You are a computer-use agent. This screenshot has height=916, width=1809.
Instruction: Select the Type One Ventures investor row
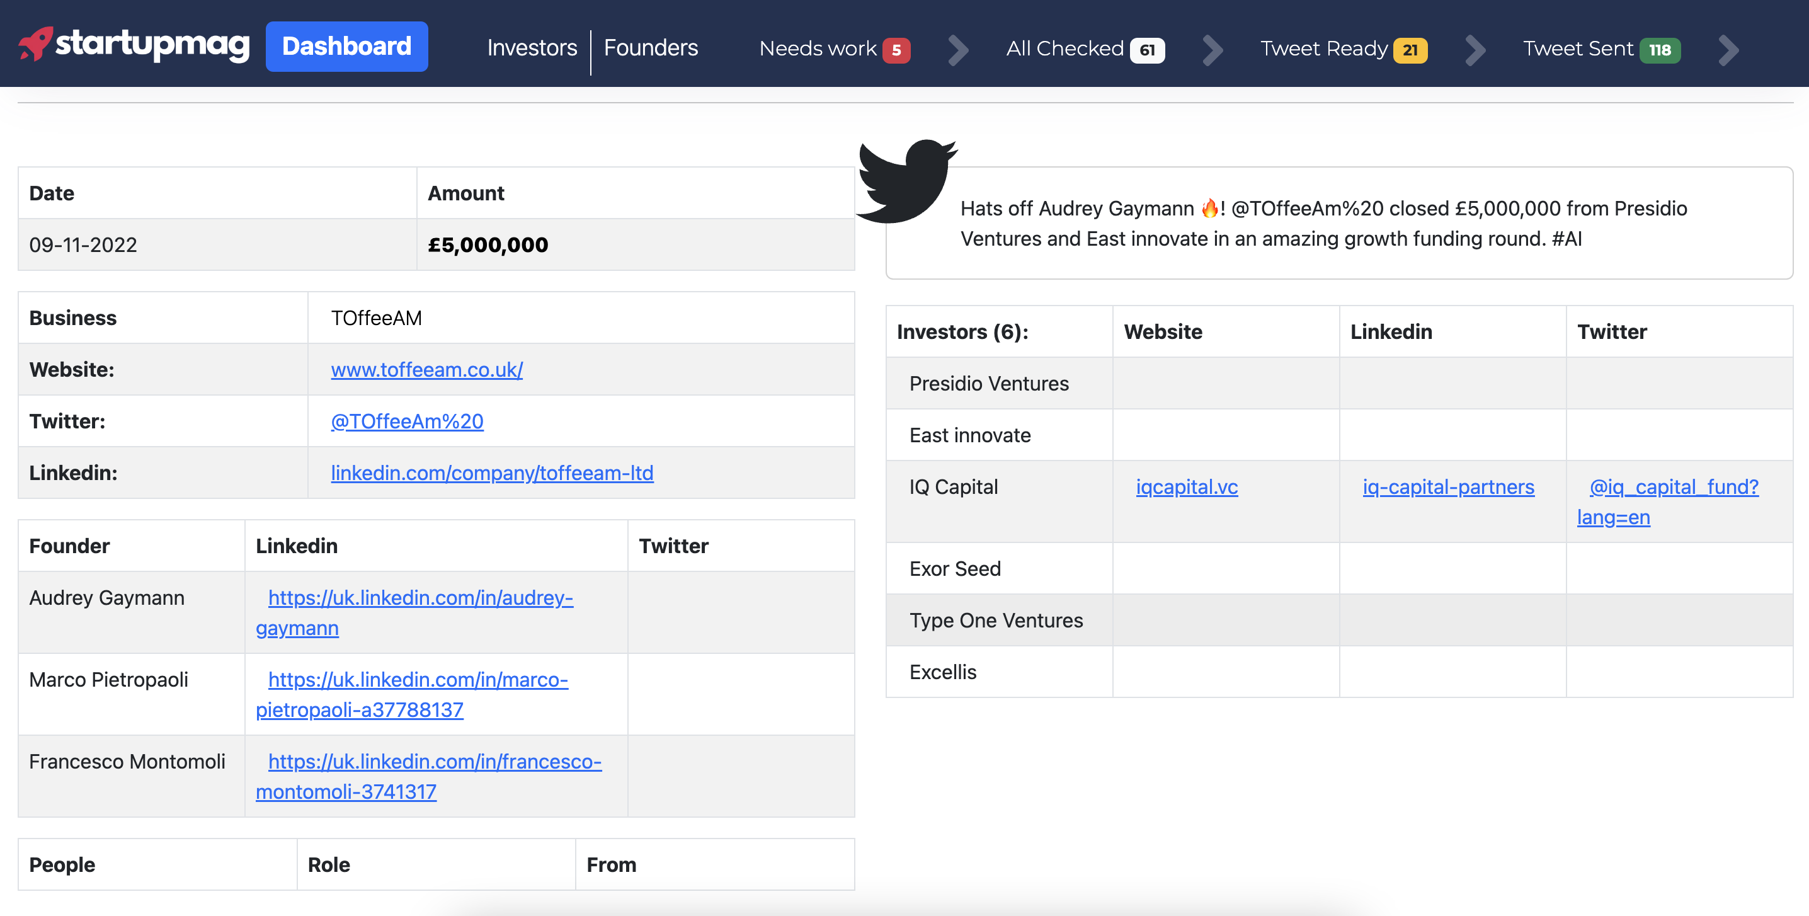click(x=1339, y=621)
